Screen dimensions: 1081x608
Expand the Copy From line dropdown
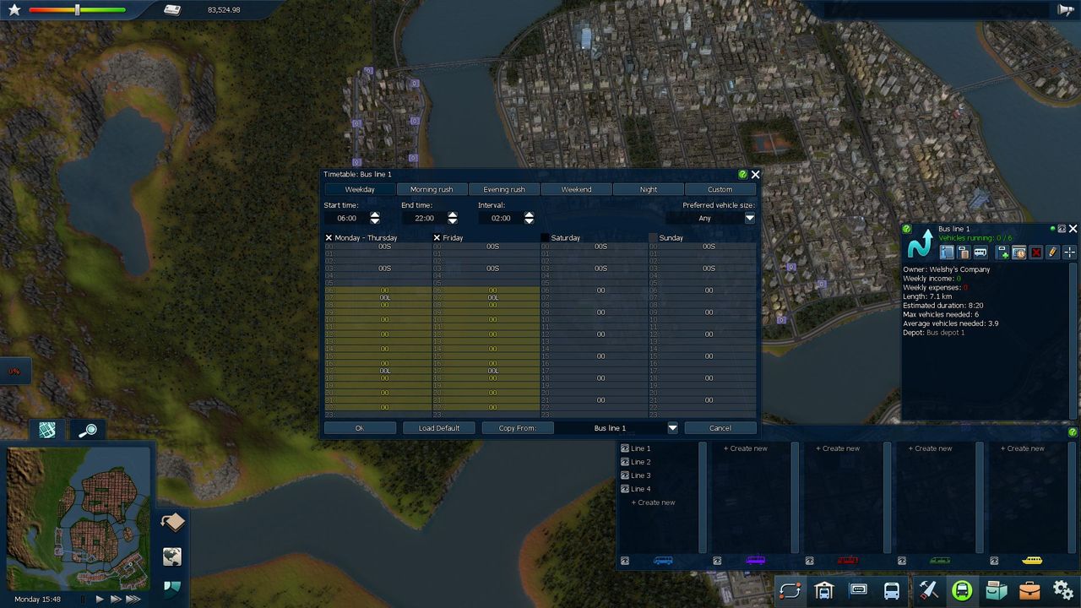[672, 428]
